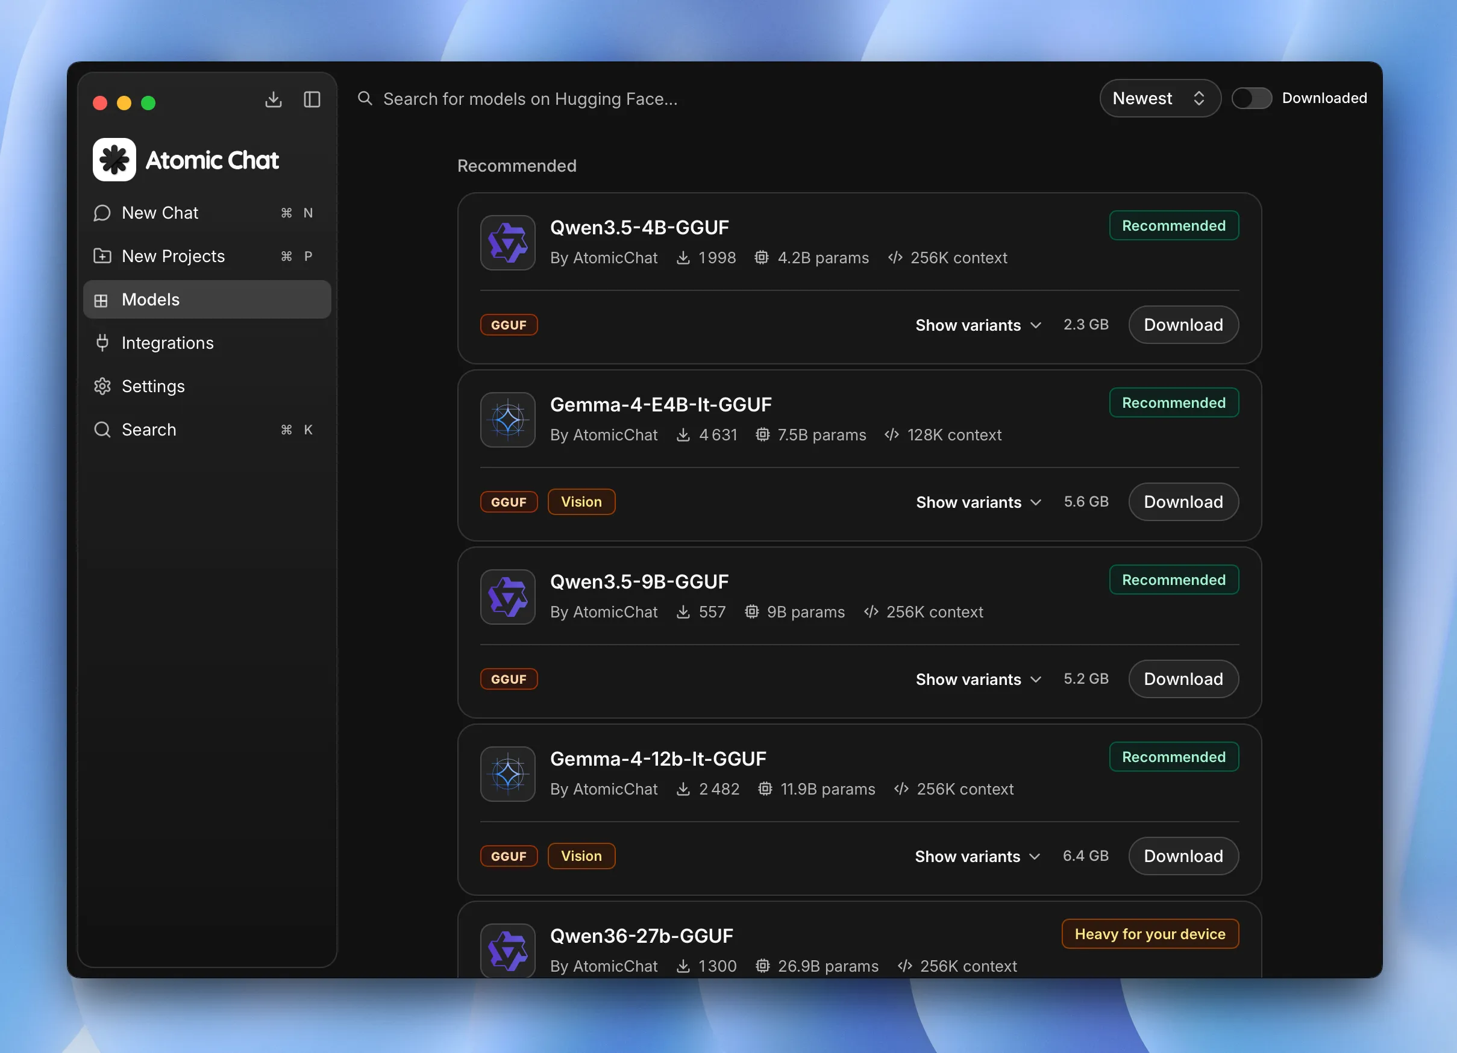Open the Qwen3.5-4B-GGUF model title
1457x1053 pixels.
point(639,228)
